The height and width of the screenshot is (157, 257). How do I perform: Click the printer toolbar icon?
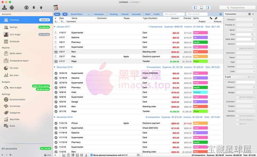click(12, 7)
